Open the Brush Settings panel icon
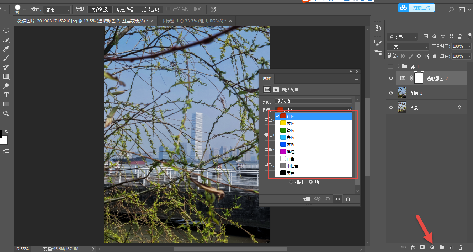Viewport: 473px width, 252px height. coord(378,43)
